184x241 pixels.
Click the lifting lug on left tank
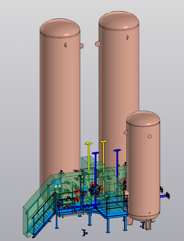(82, 46)
